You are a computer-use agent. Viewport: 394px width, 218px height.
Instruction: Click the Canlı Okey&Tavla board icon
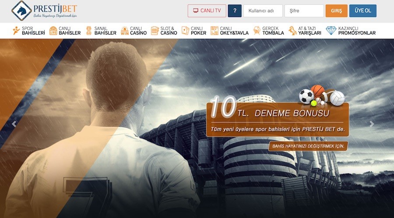215,31
